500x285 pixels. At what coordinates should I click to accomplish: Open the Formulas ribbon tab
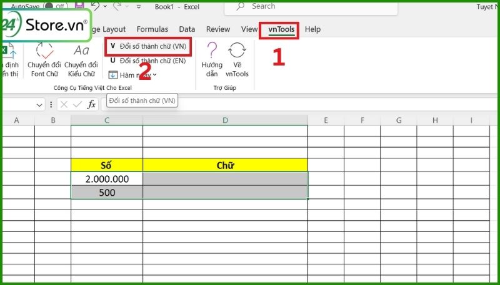click(152, 29)
